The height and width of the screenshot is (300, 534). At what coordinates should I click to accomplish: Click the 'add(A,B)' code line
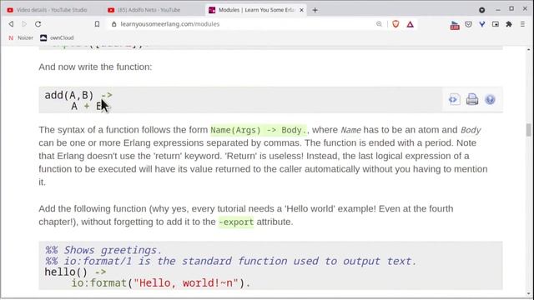pyautogui.click(x=78, y=95)
